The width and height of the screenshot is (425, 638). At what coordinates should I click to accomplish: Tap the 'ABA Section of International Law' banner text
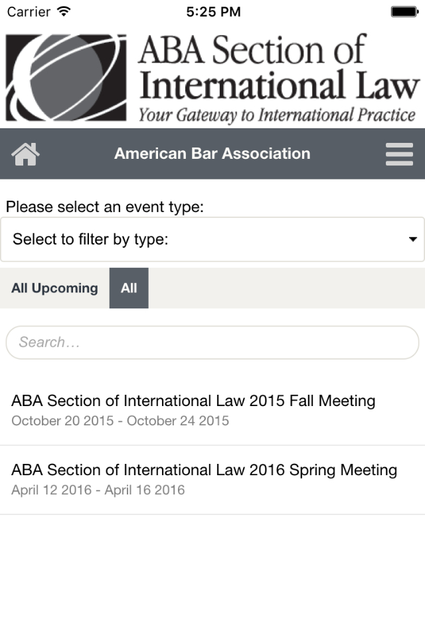[x=279, y=67]
